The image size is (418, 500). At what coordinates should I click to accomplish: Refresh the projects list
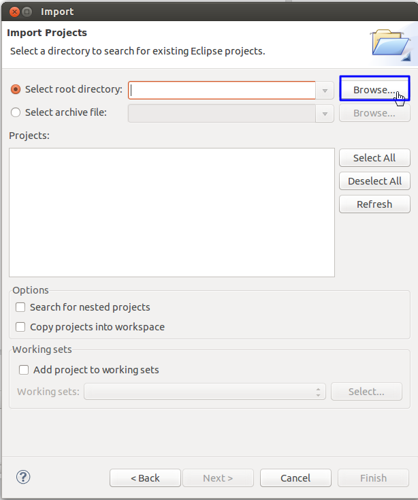(x=374, y=204)
